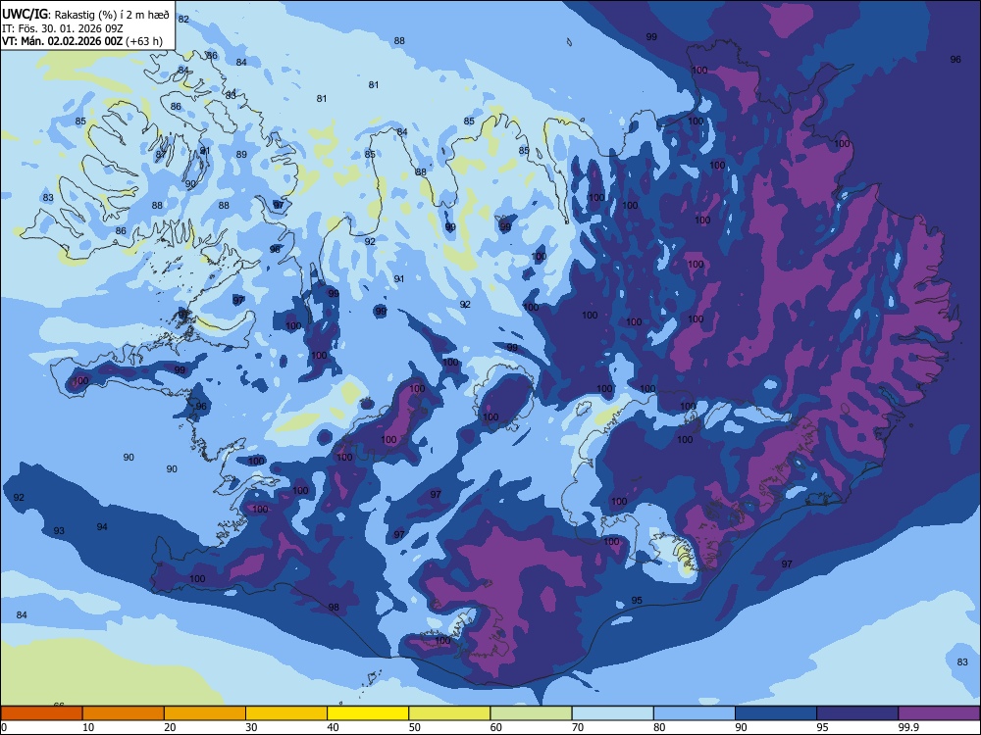The width and height of the screenshot is (981, 735).
Task: Select the map humidity value '95'
Action: 637,600
